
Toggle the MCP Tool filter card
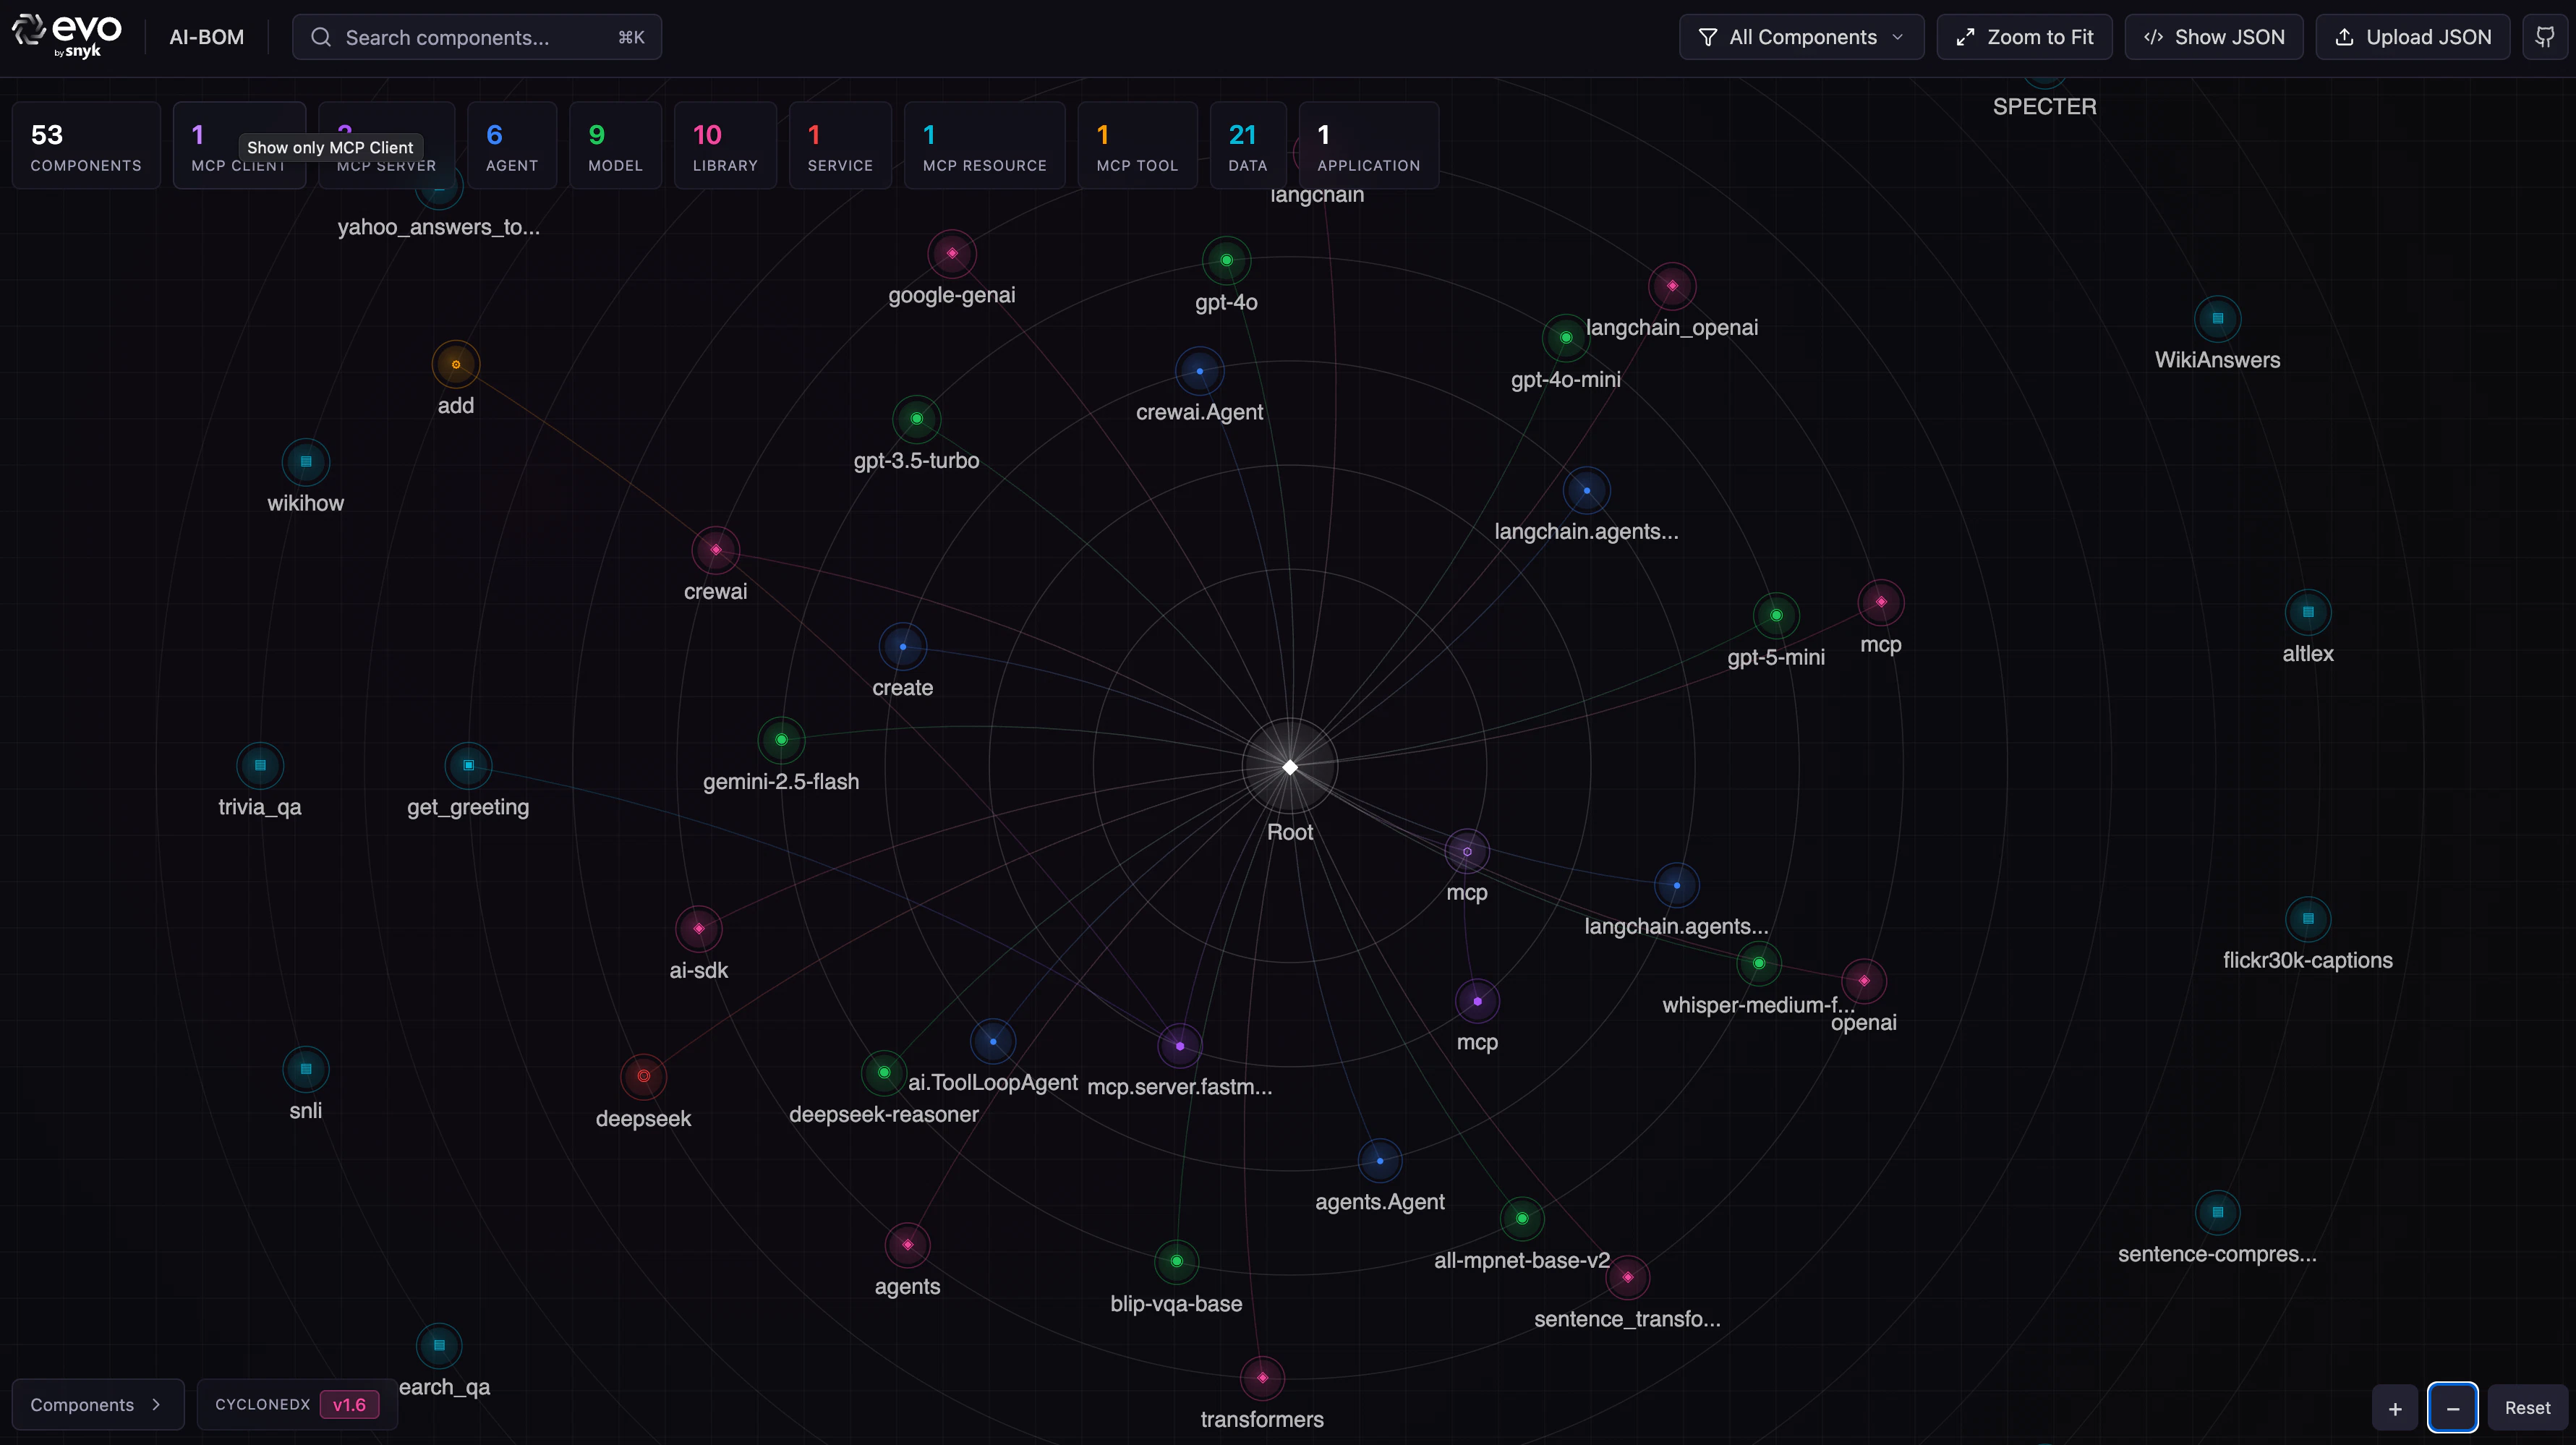click(x=1138, y=146)
